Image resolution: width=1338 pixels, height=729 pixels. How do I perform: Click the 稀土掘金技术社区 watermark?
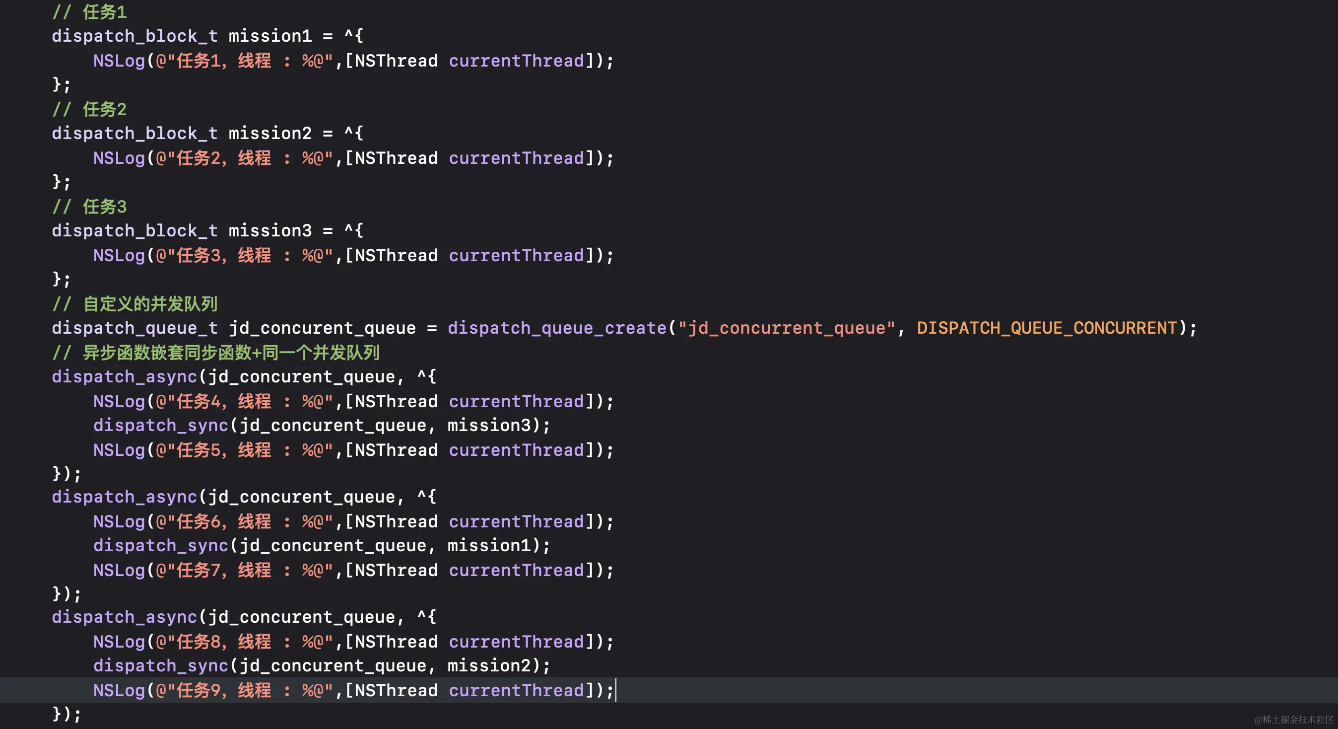tap(1293, 720)
